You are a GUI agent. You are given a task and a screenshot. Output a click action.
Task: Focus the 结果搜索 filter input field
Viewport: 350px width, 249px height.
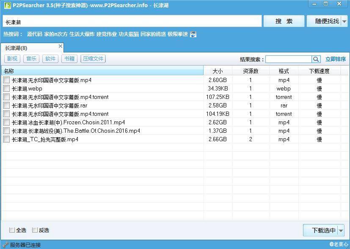pos(289,59)
